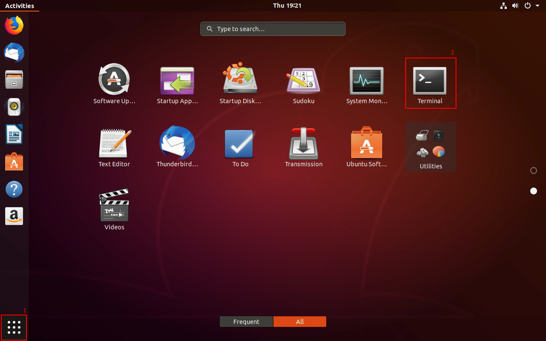Viewport: 546px width, 341px height.
Task: Open Amazon launcher in the dock
Action: 14,216
